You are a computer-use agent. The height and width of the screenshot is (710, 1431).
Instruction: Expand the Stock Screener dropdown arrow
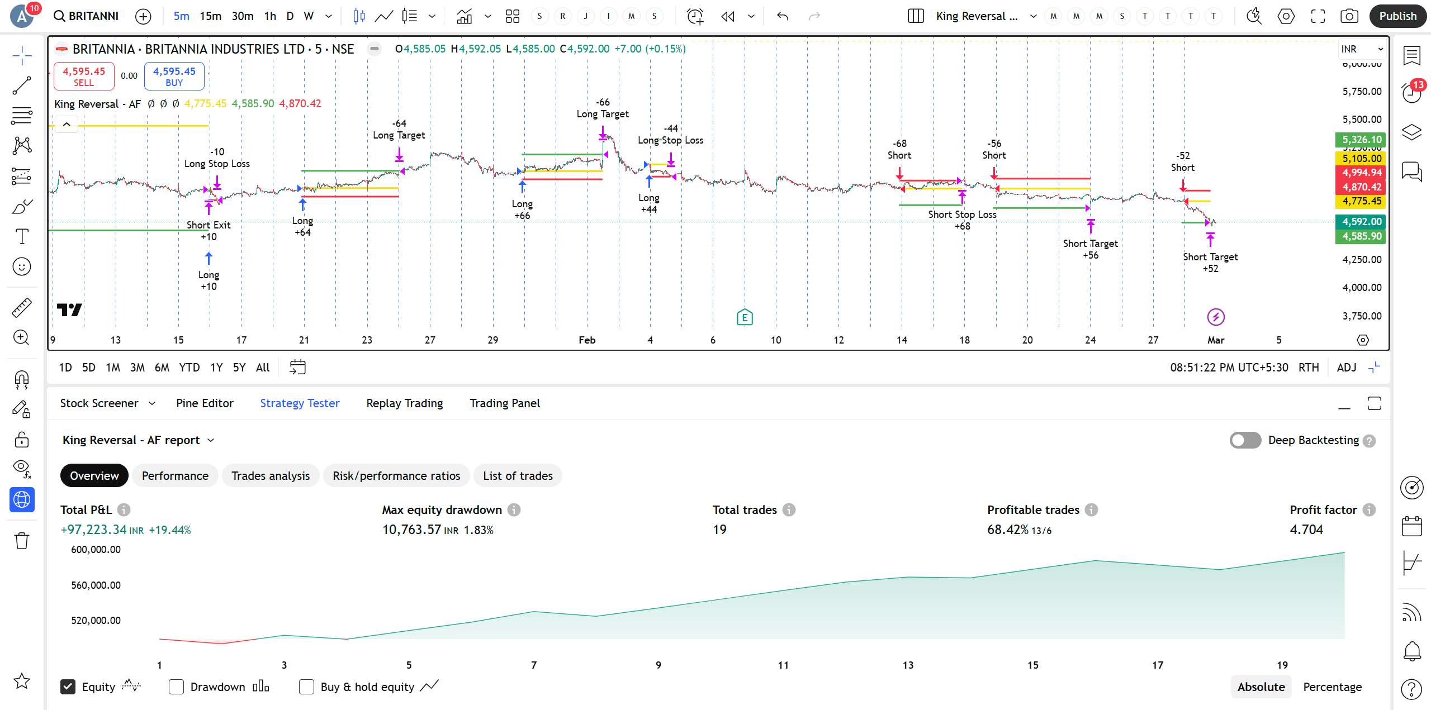click(x=152, y=403)
